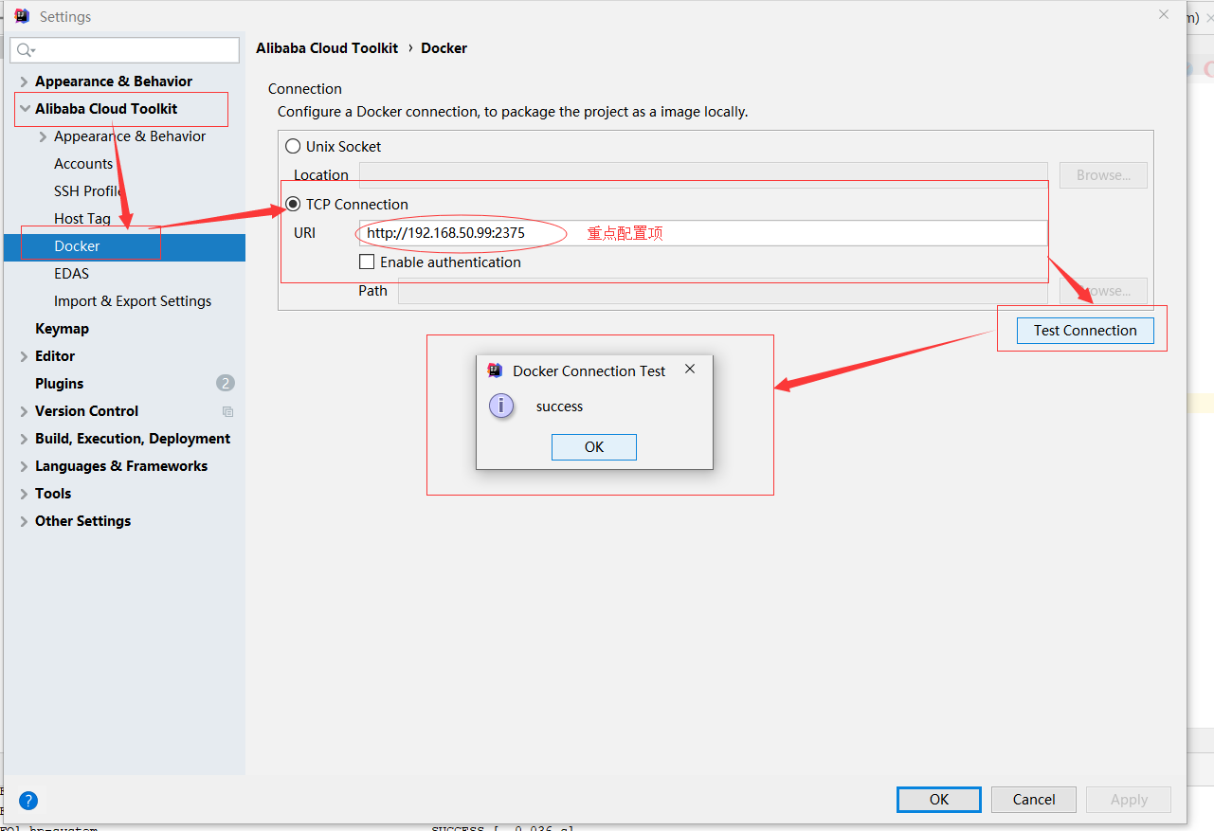Viewport: 1214px width, 831px height.
Task: Click OK in Docker Connection Test dialog
Action: pyautogui.click(x=594, y=447)
